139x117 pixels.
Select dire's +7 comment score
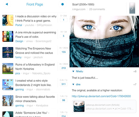coord(135,84)
